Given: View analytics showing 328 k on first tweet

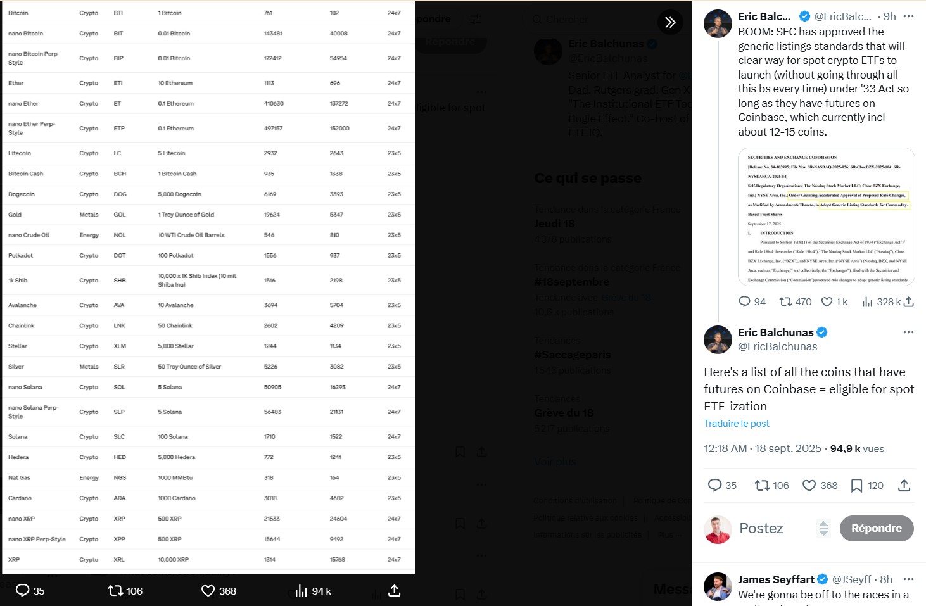Looking at the screenshot, I should (881, 302).
